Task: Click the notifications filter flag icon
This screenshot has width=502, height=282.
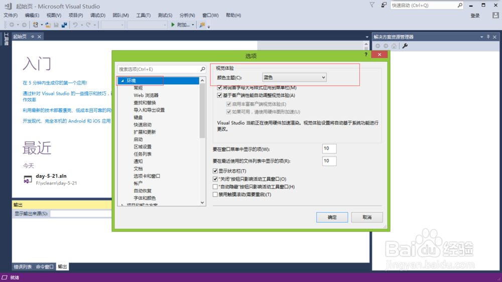Action: click(372, 5)
